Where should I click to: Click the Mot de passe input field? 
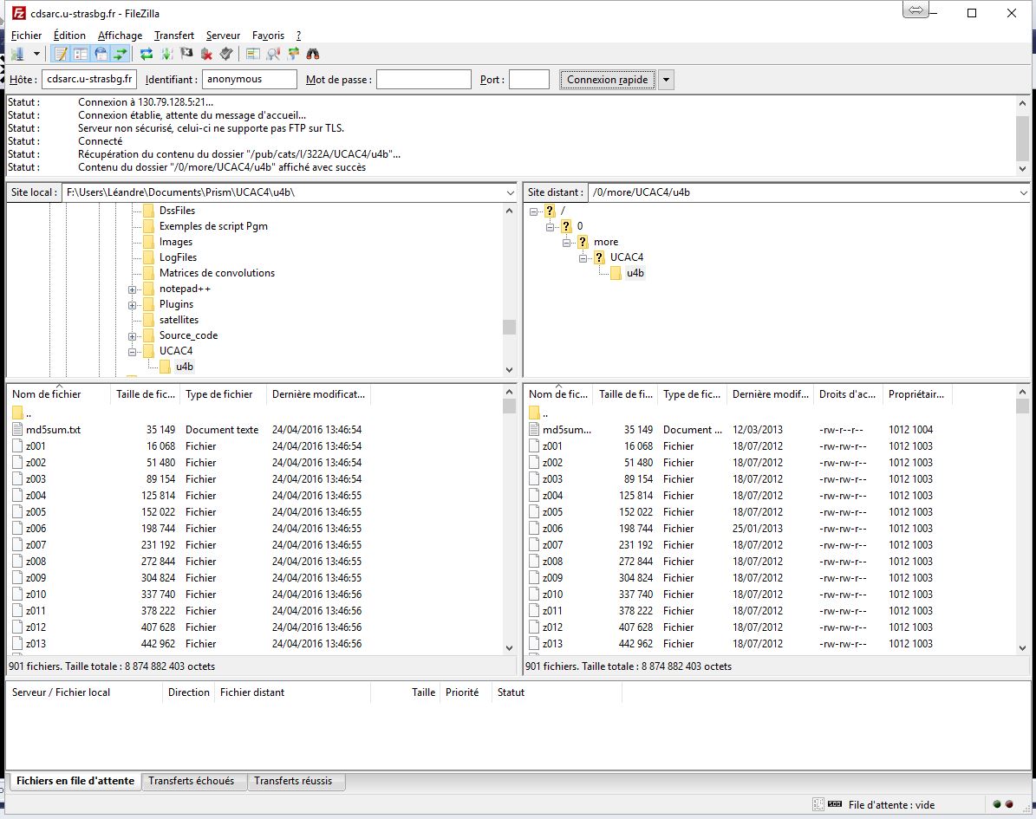tap(423, 80)
